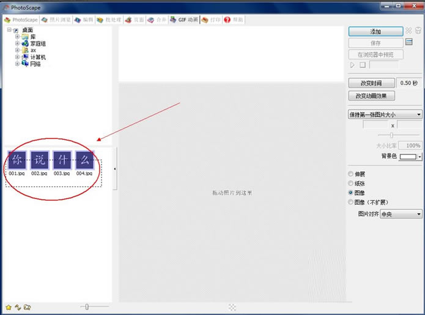Select the ax folder in tree
The height and width of the screenshot is (315, 425).
coord(33,50)
